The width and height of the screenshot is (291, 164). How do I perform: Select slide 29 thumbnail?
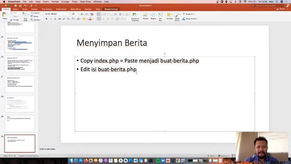coord(20,123)
